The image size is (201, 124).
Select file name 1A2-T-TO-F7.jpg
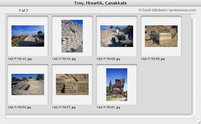pos(64,107)
